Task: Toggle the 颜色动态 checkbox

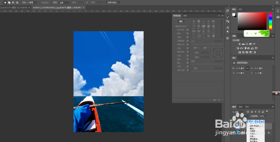Action: coord(176,45)
